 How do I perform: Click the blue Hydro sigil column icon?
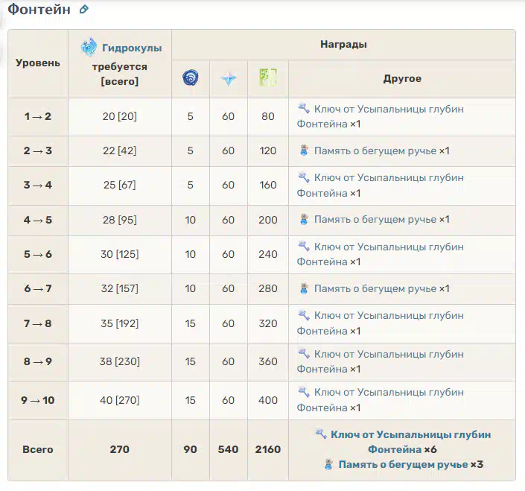[x=191, y=77]
